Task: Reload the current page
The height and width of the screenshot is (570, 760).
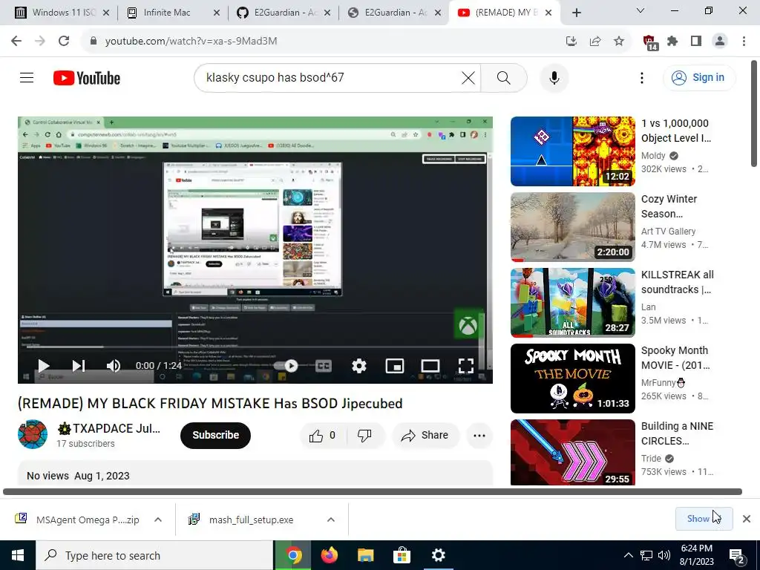Action: (64, 41)
